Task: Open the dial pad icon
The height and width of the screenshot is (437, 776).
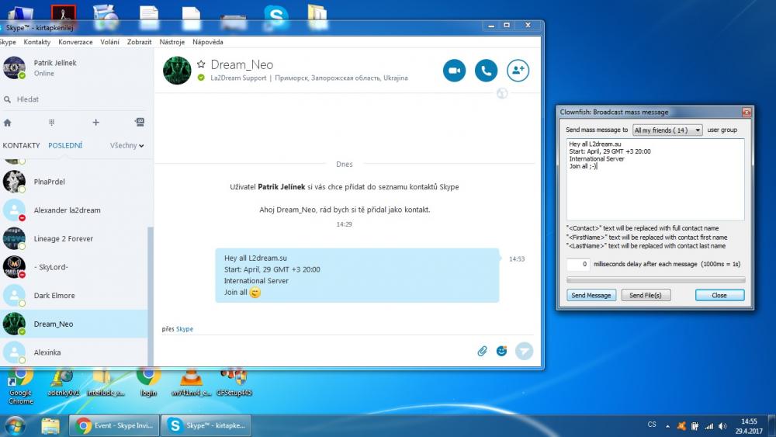Action: point(52,123)
